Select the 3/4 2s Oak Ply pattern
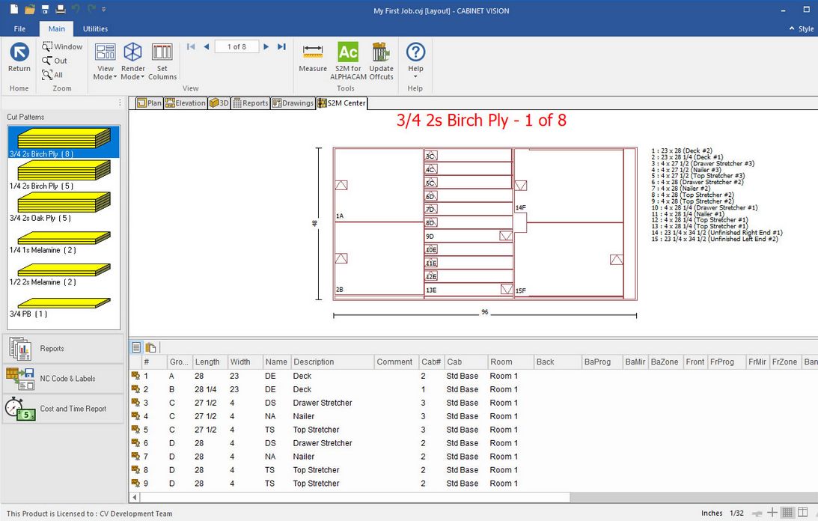Image resolution: width=818 pixels, height=521 pixels. pos(64,202)
